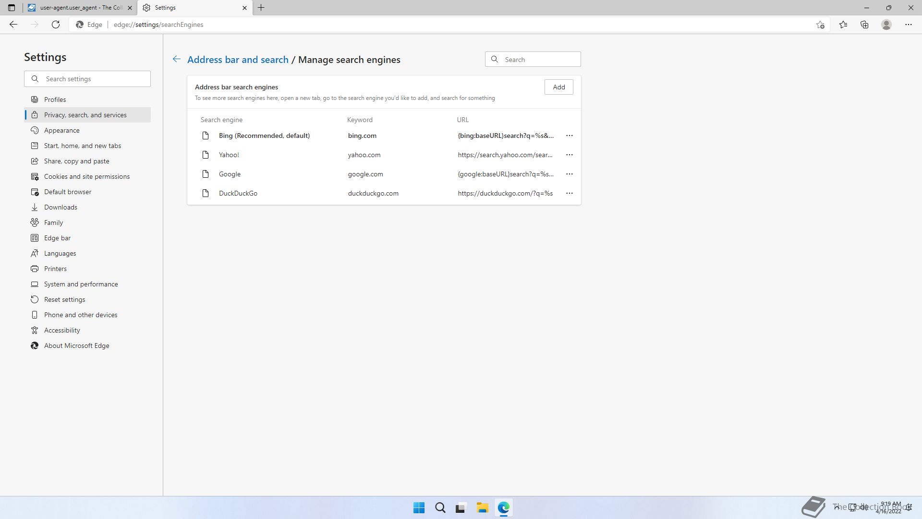922x519 pixels.
Task: Open more actions for Google row
Action: [570, 174]
